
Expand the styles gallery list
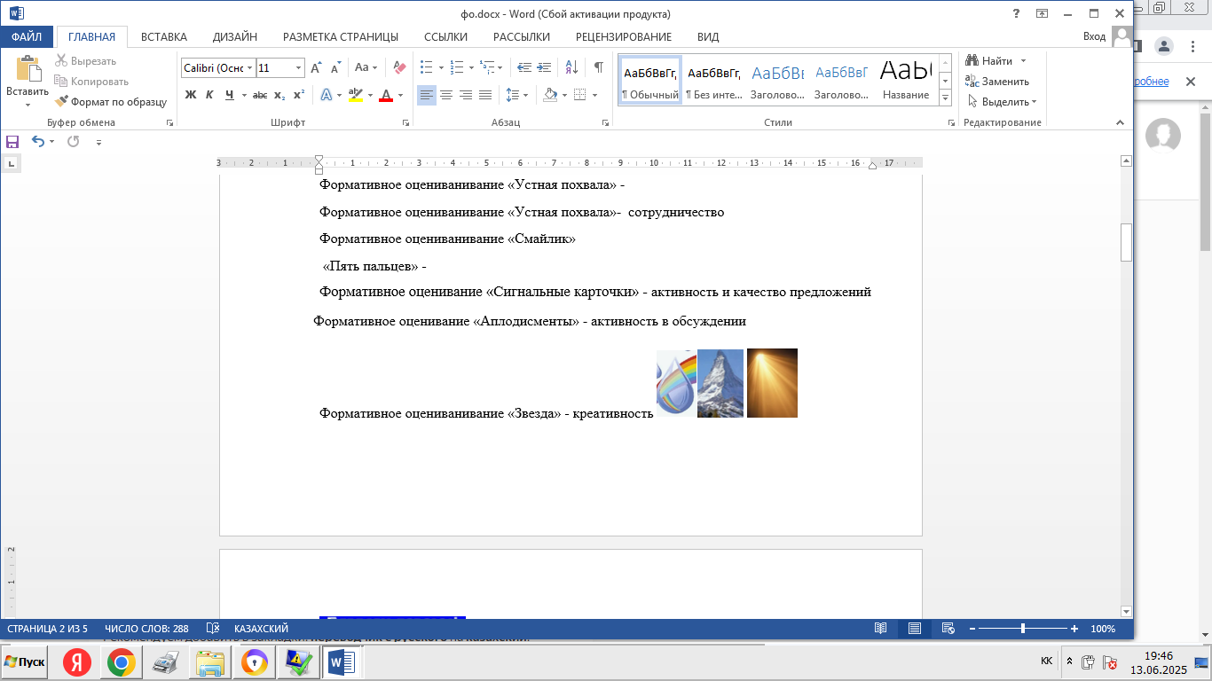point(945,98)
